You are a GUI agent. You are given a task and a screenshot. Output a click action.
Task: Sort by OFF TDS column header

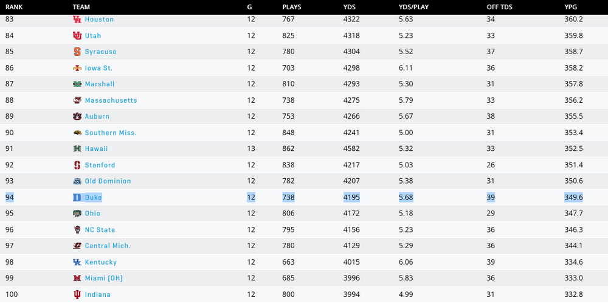click(499, 7)
